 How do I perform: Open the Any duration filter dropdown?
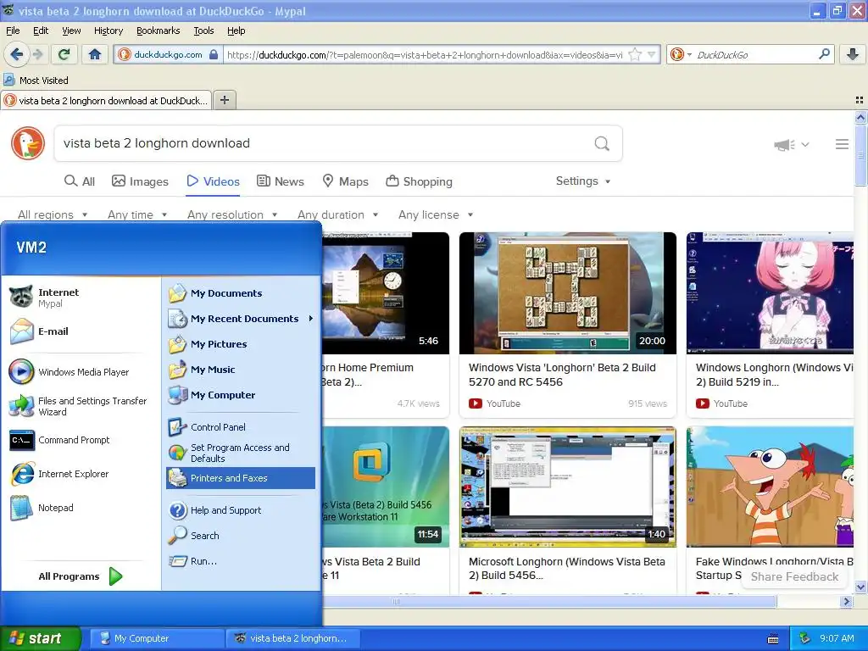click(337, 214)
